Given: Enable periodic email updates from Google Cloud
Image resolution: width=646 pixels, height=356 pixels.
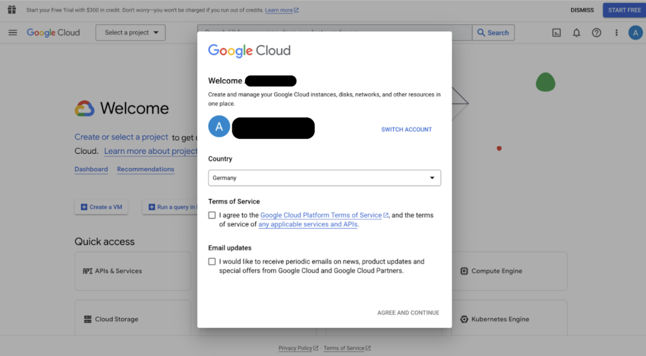Looking at the screenshot, I should coord(212,261).
